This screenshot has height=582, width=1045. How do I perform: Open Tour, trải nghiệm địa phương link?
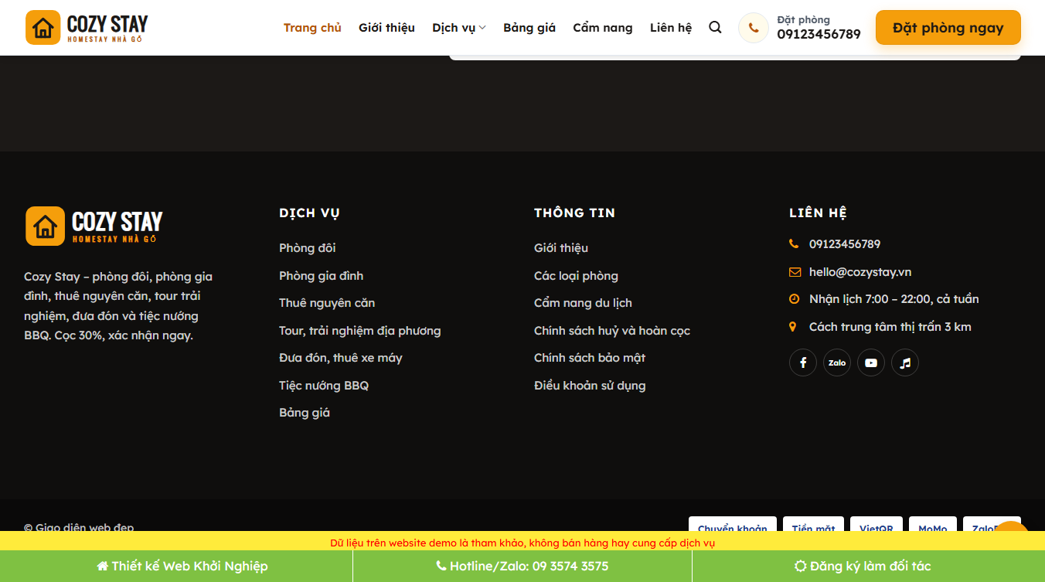(360, 331)
